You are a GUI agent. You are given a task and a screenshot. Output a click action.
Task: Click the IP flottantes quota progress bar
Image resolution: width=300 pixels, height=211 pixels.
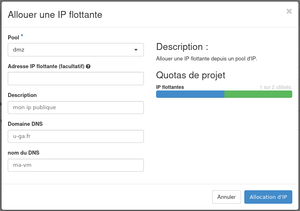pyautogui.click(x=224, y=94)
